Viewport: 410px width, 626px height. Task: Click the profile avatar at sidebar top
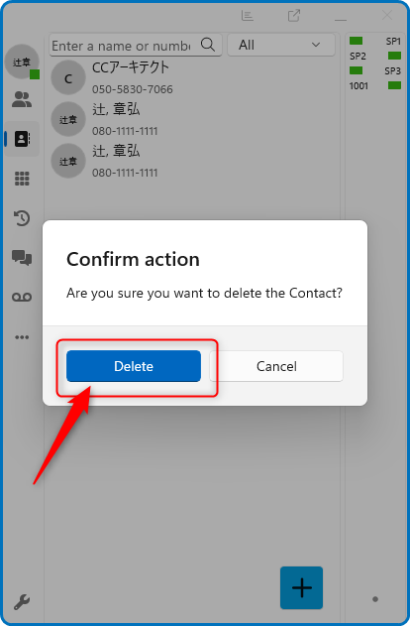click(22, 62)
